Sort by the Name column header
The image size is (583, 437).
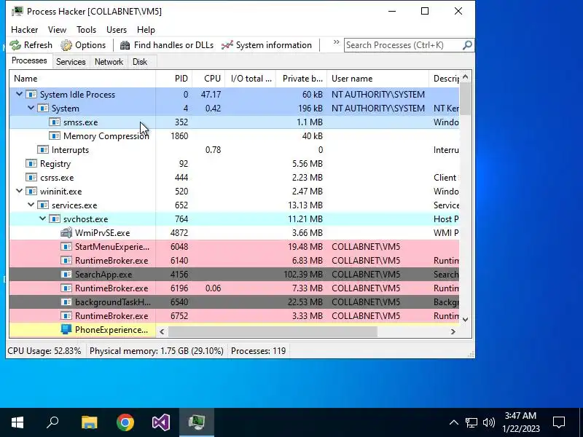82,79
